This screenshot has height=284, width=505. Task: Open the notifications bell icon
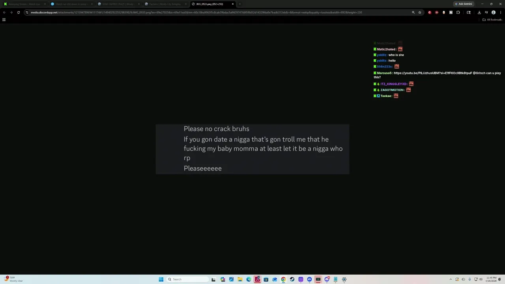coord(500,279)
